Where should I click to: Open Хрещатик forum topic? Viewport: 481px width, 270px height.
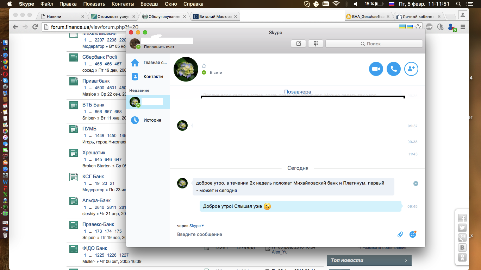tap(94, 153)
